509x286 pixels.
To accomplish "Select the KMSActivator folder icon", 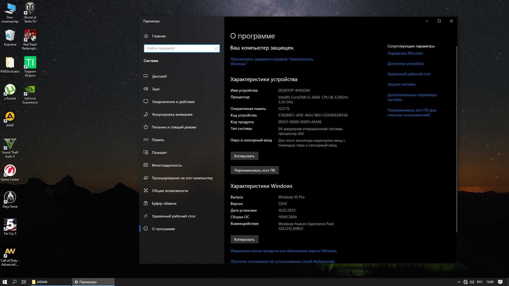I will (x=10, y=65).
